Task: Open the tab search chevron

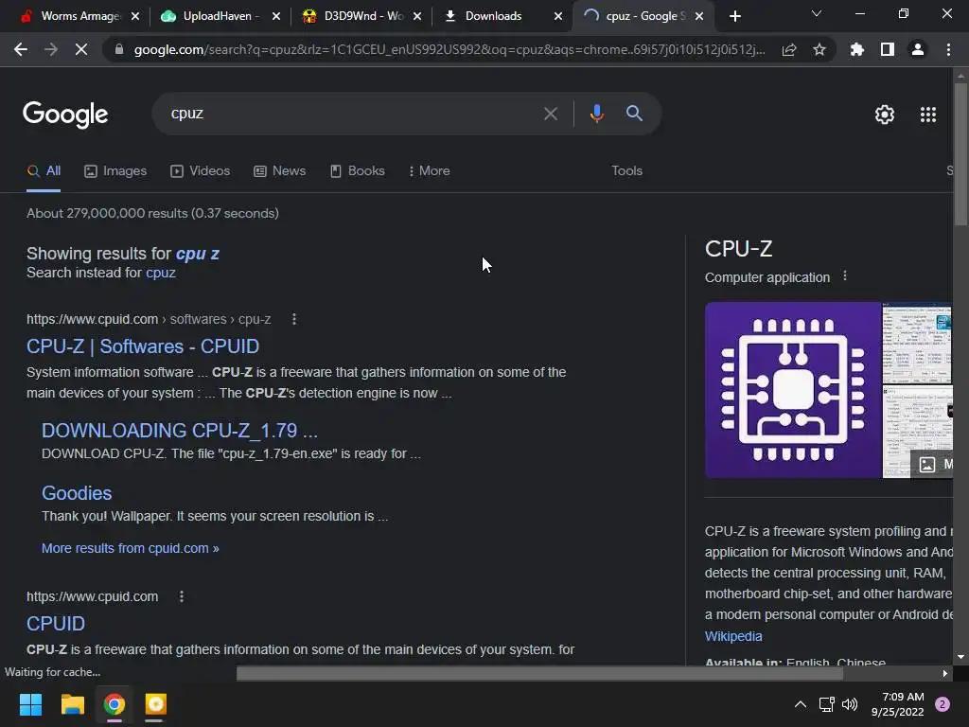Action: point(817,13)
